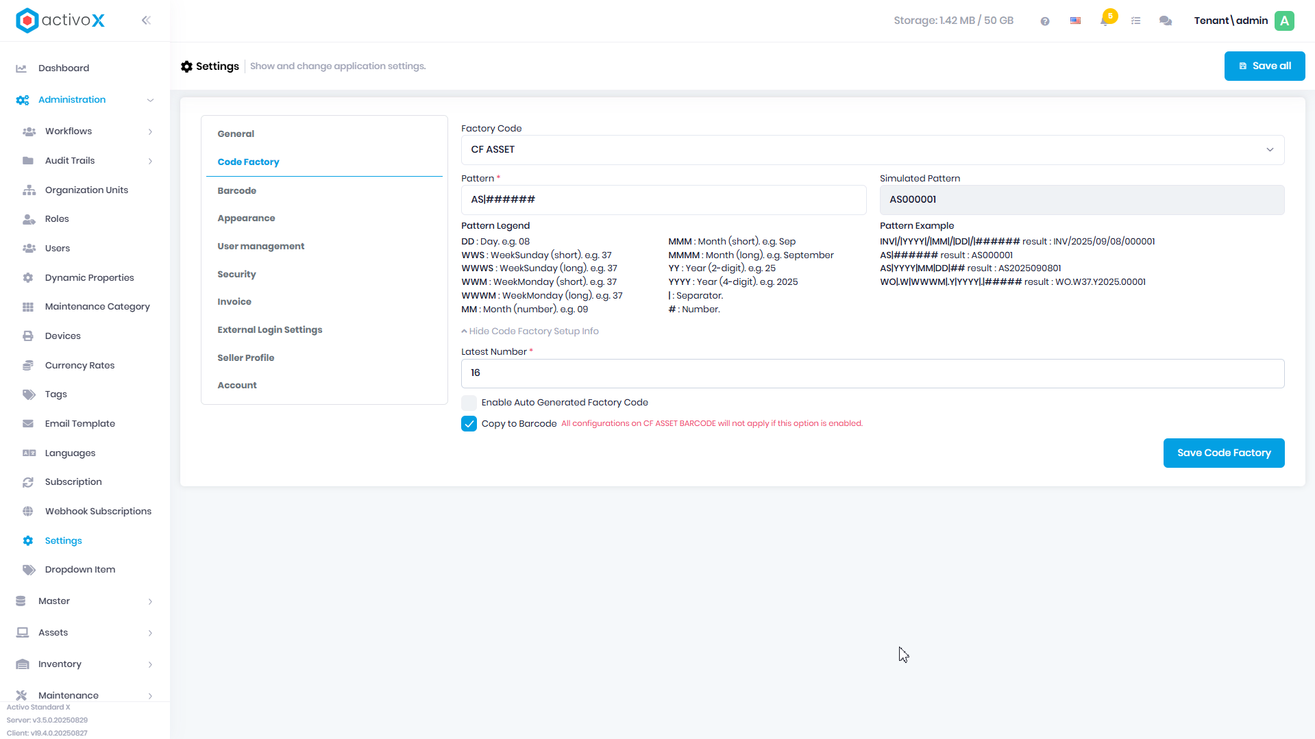This screenshot has height=739, width=1315.
Task: Expand the Assets menu arrow
Action: click(150, 633)
